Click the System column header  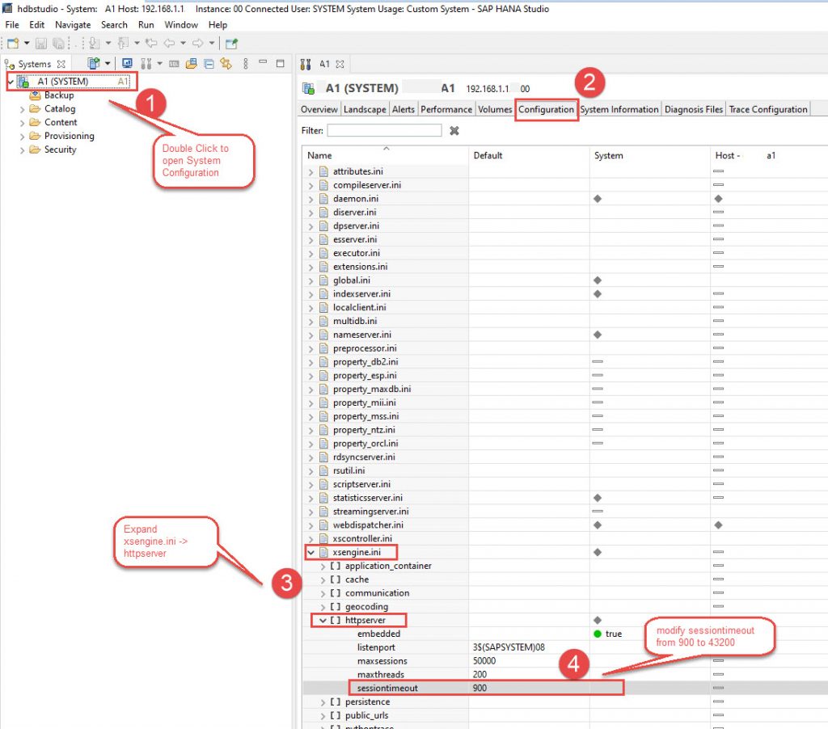pyautogui.click(x=649, y=156)
